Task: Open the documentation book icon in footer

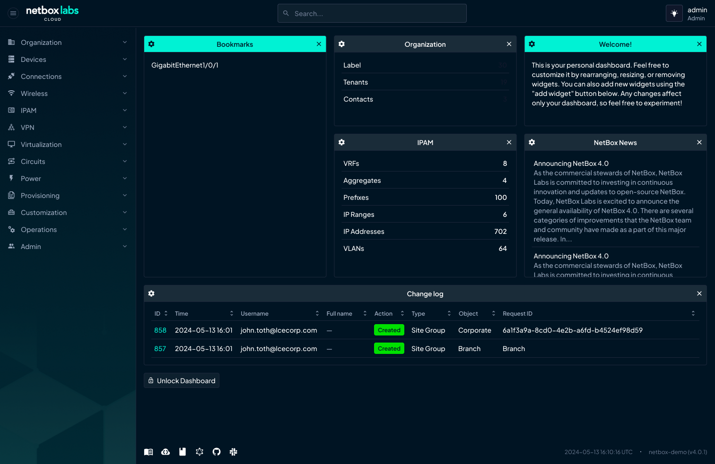Action: click(148, 452)
